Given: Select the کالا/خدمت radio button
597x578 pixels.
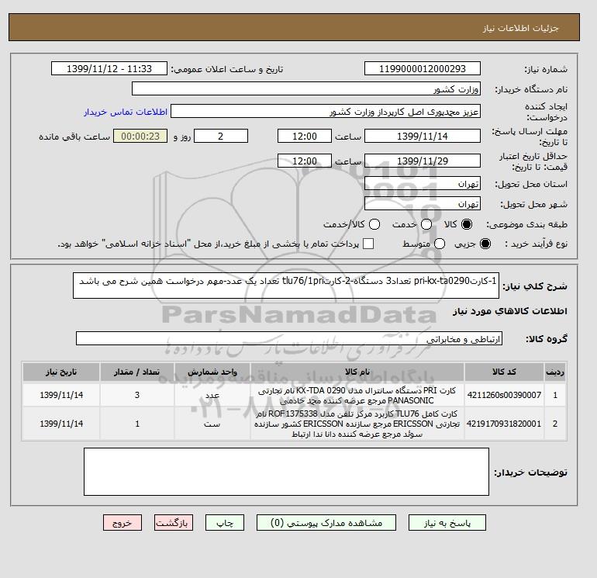Looking at the screenshot, I should click(x=374, y=224).
